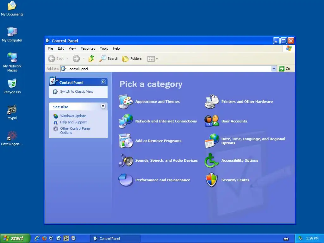Image resolution: width=324 pixels, height=243 pixels.
Task: Launch Firefox from the Quick Launch bar
Action: coord(44,238)
